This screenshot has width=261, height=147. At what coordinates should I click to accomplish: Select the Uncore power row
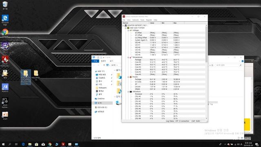tap(164, 87)
